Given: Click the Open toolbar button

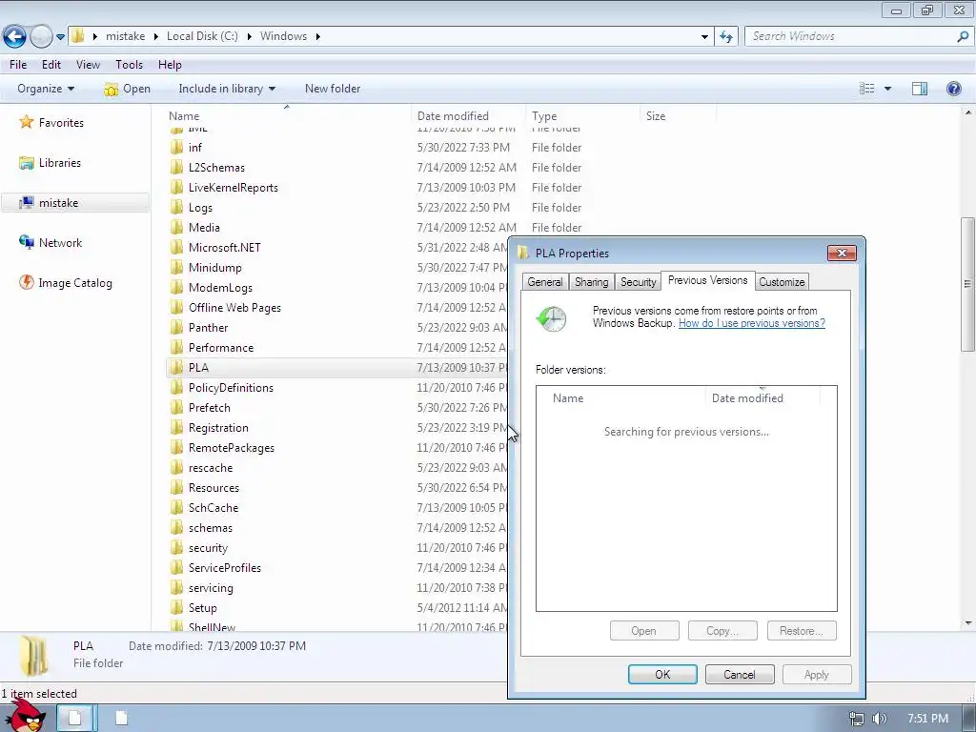Looking at the screenshot, I should coord(128,89).
